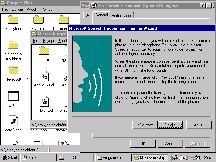Open the Widok menu in Program Files window

point(32,9)
